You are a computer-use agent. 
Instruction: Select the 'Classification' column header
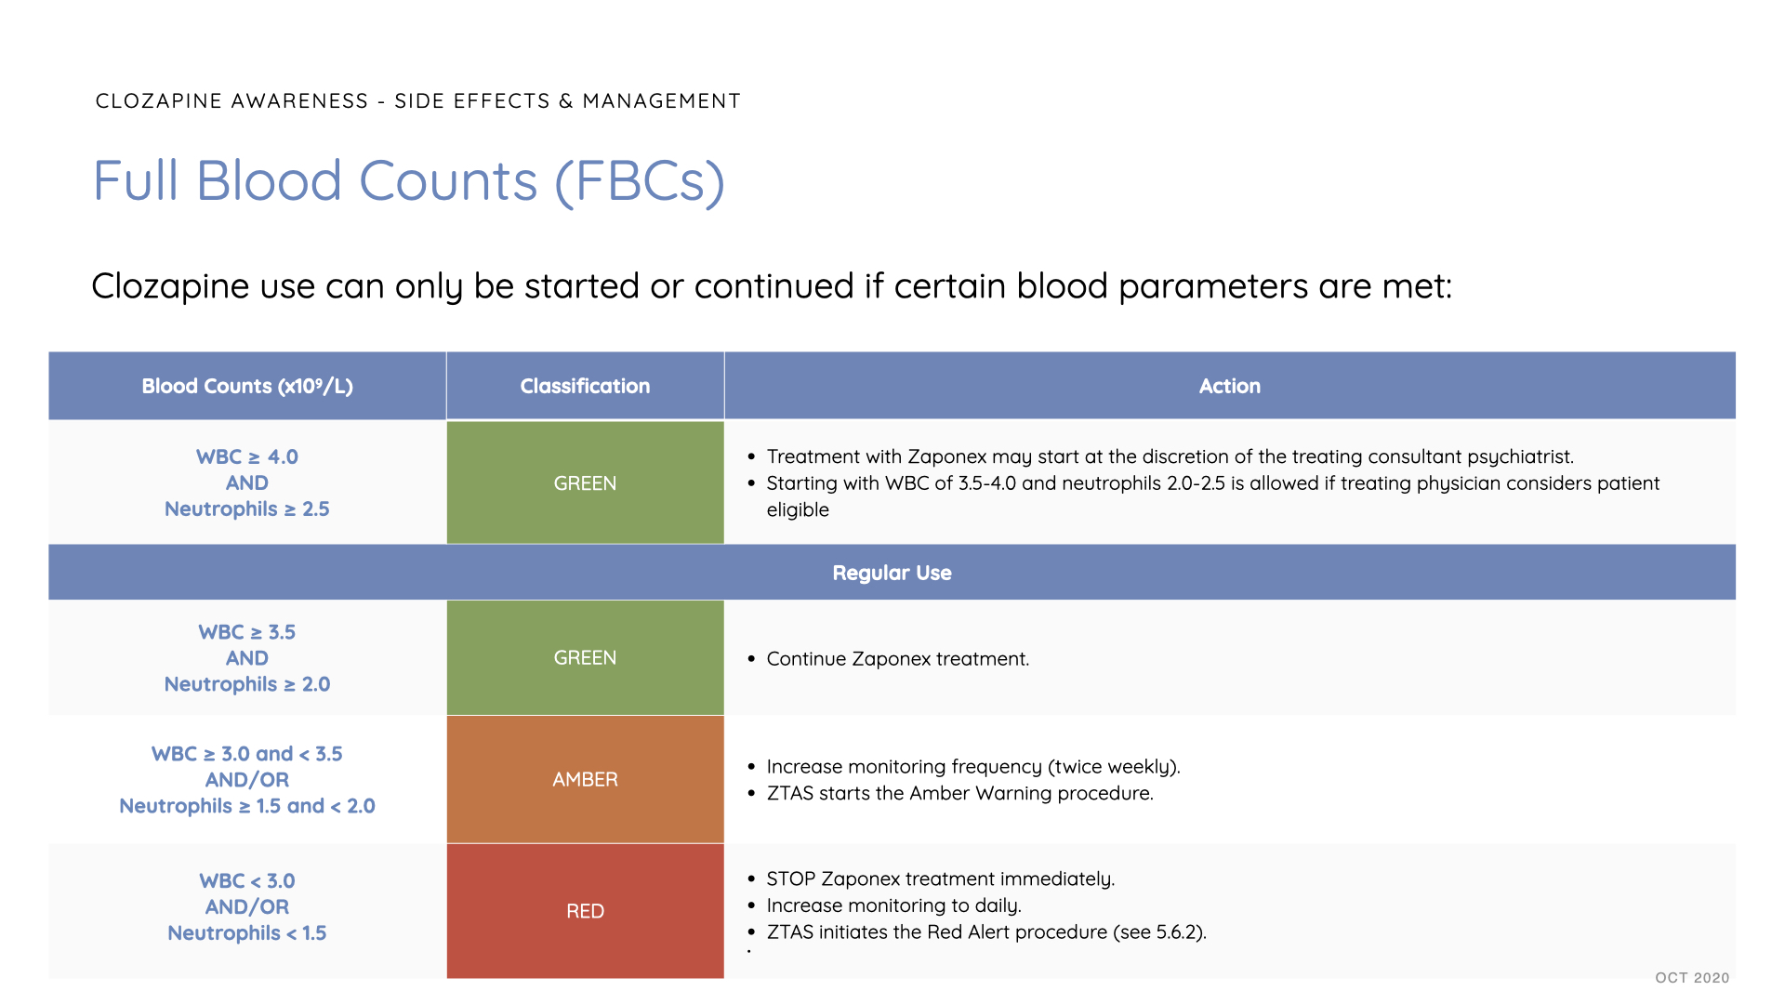585,386
